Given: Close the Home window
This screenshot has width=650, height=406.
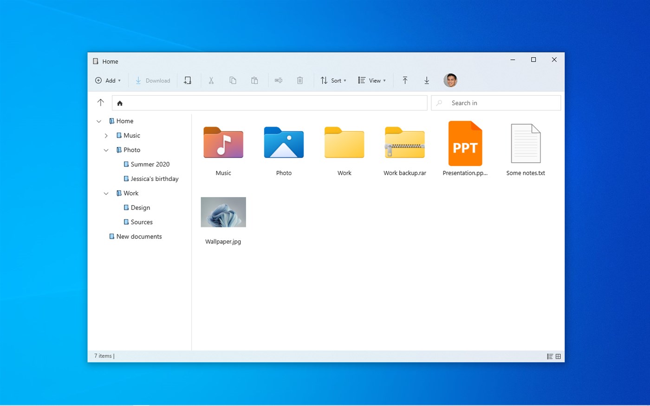Looking at the screenshot, I should point(554,59).
